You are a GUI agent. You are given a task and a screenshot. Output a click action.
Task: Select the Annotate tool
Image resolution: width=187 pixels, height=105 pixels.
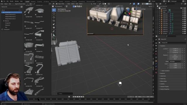(54, 32)
